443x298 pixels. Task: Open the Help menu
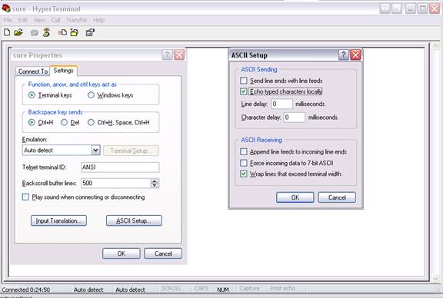(98, 20)
